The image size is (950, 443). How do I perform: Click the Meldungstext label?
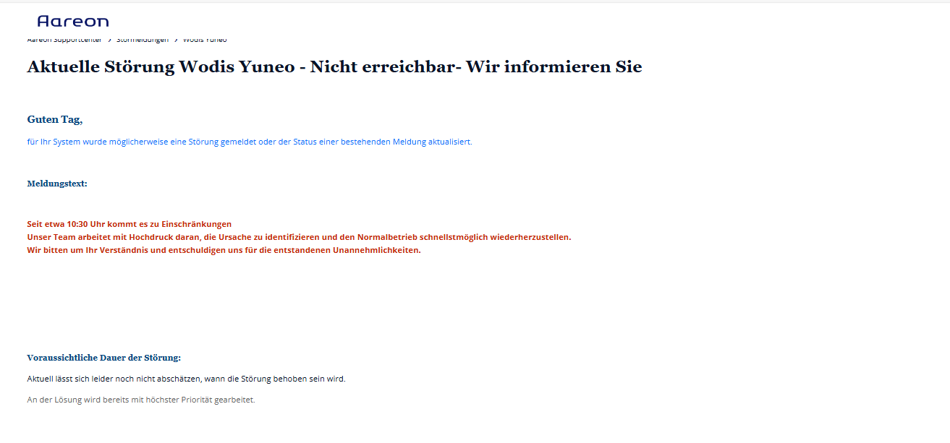57,184
